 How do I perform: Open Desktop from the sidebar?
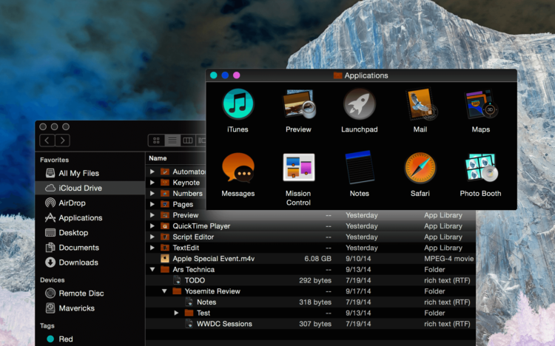[90, 233]
